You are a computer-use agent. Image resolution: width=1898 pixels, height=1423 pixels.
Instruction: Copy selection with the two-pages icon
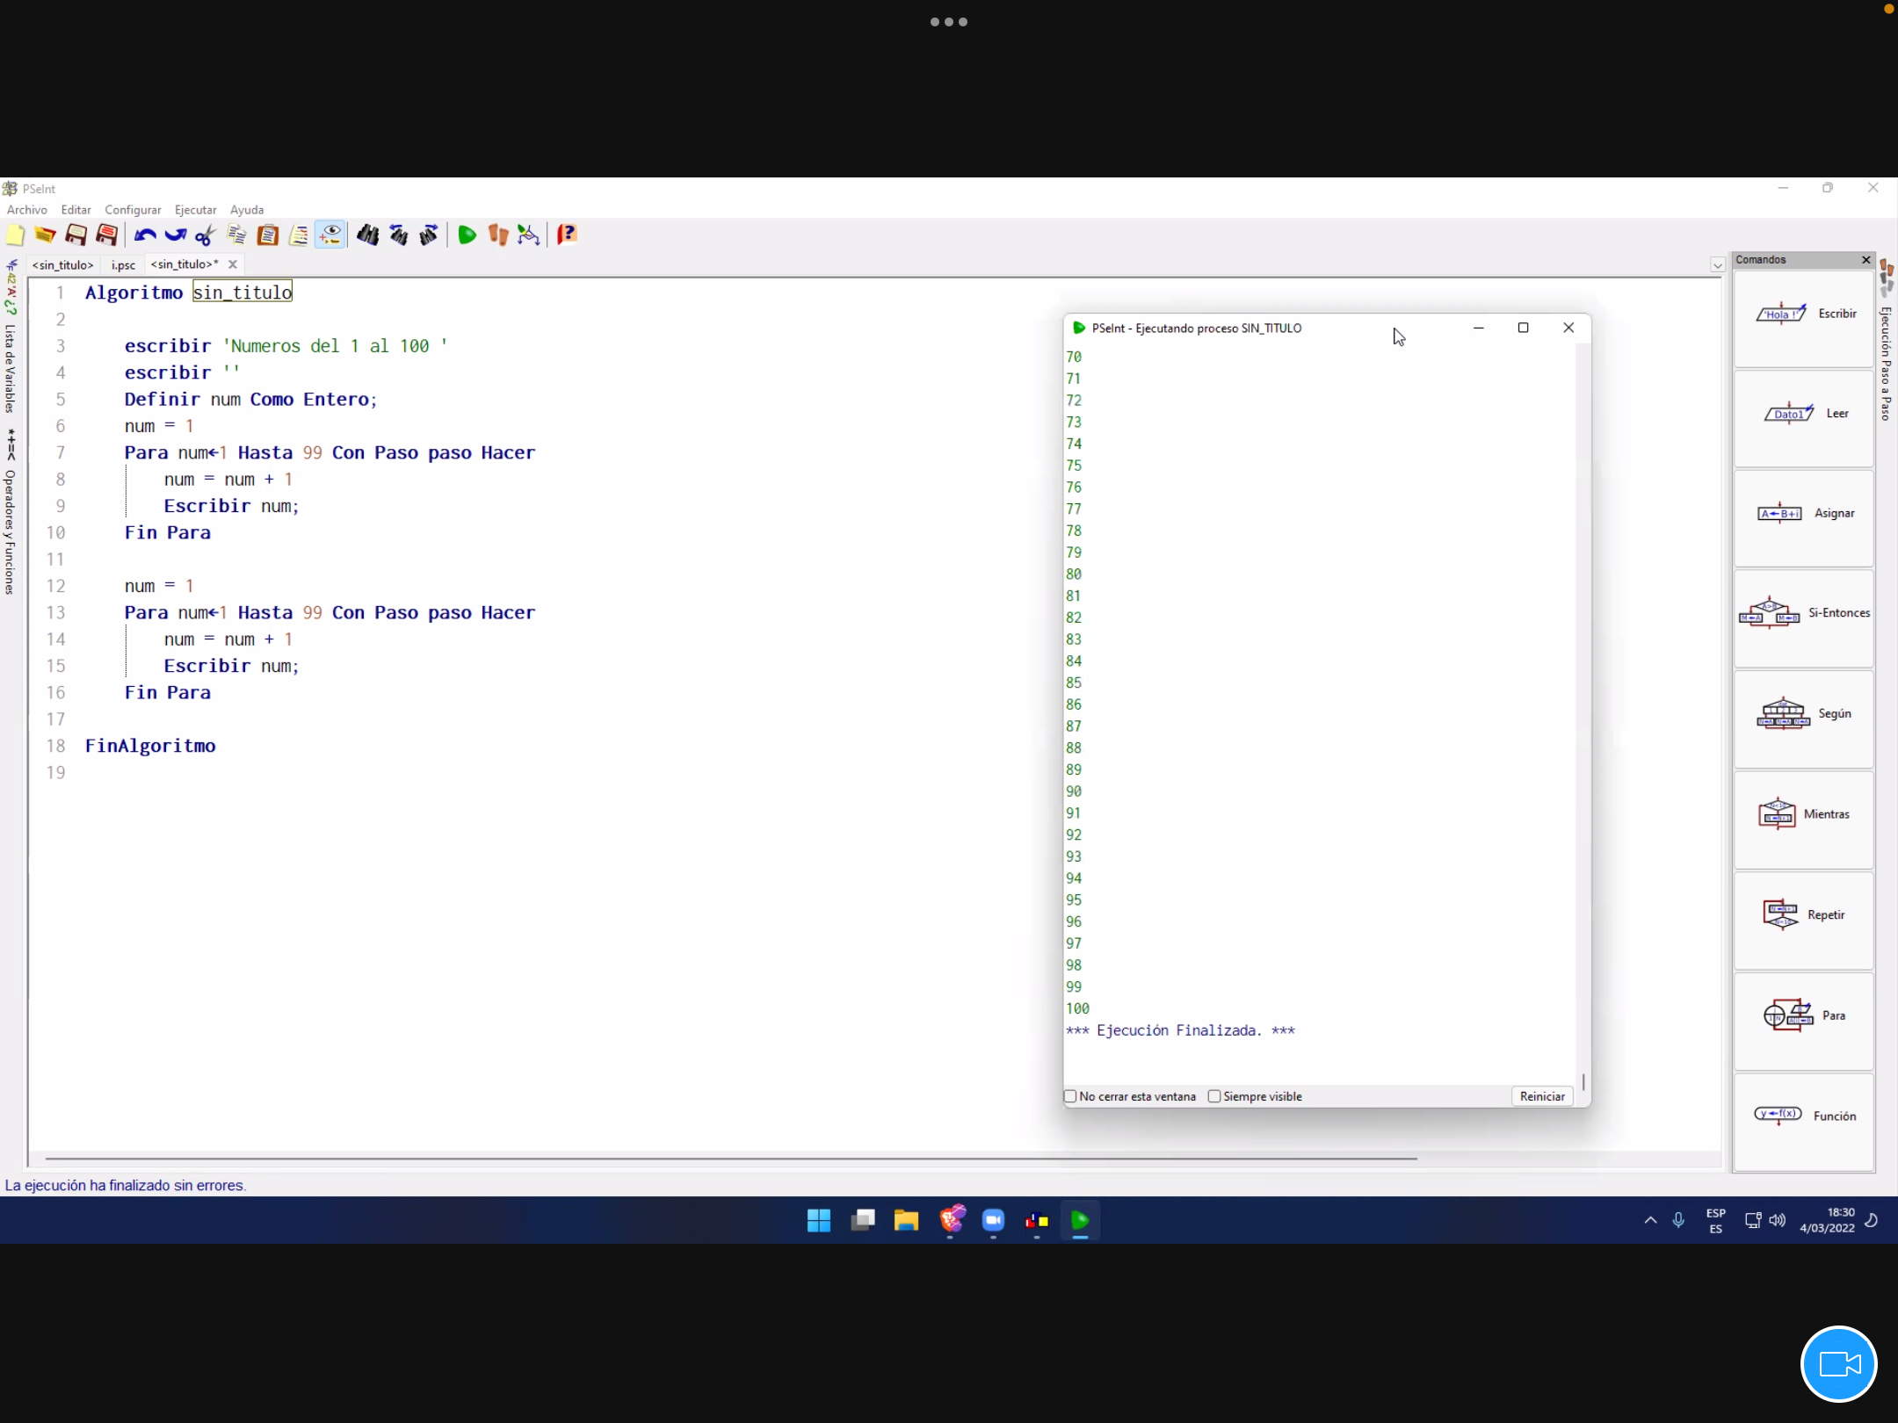tap(236, 235)
